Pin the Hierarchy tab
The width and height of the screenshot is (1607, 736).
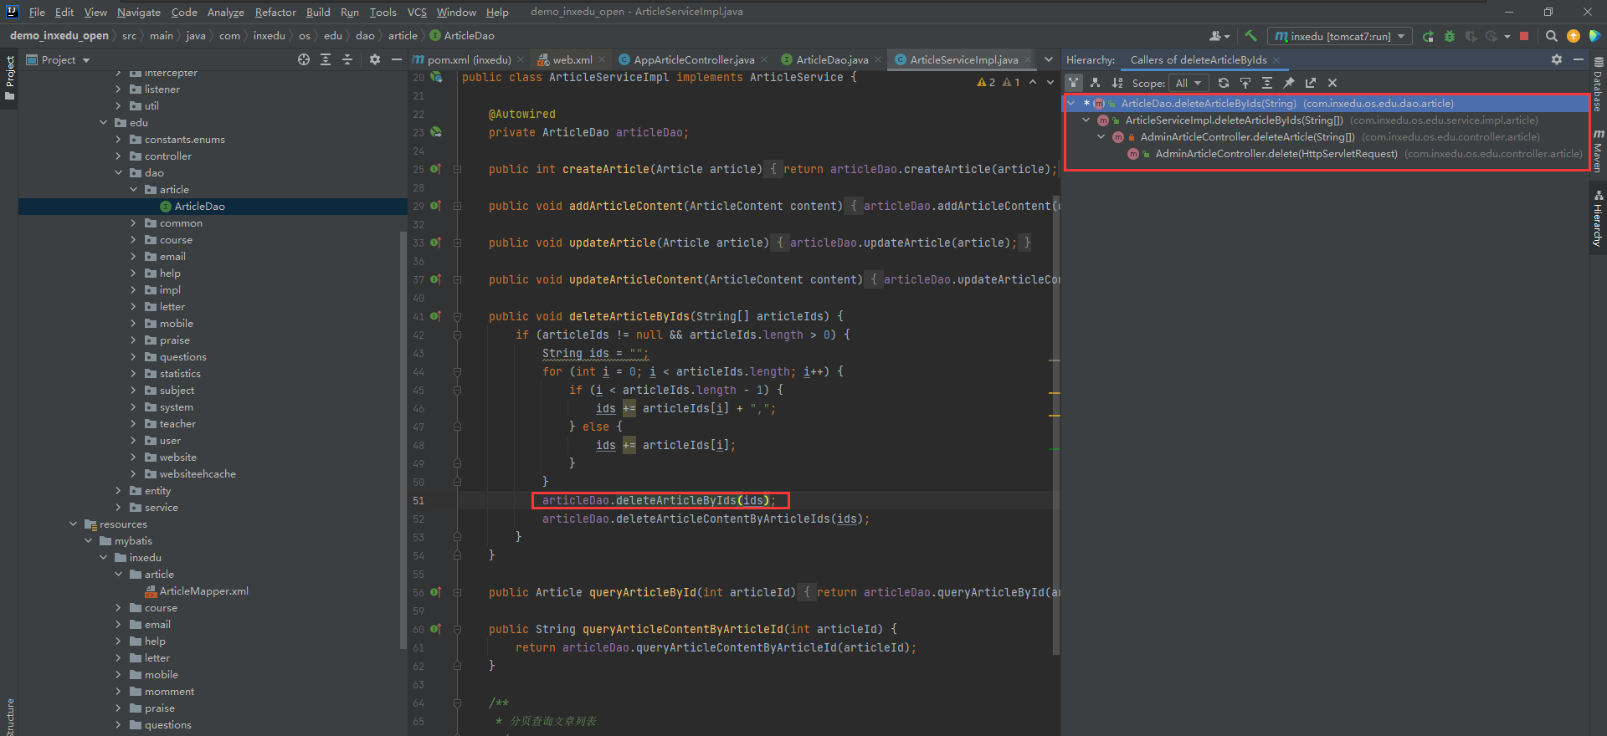point(1289,83)
